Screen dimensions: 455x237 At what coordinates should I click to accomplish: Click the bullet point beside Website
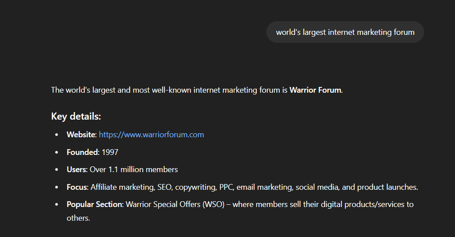pos(57,135)
